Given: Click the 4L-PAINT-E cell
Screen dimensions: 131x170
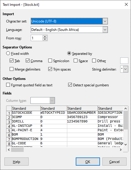Looking at the screenshot, I should pyautogui.click(x=26, y=130).
